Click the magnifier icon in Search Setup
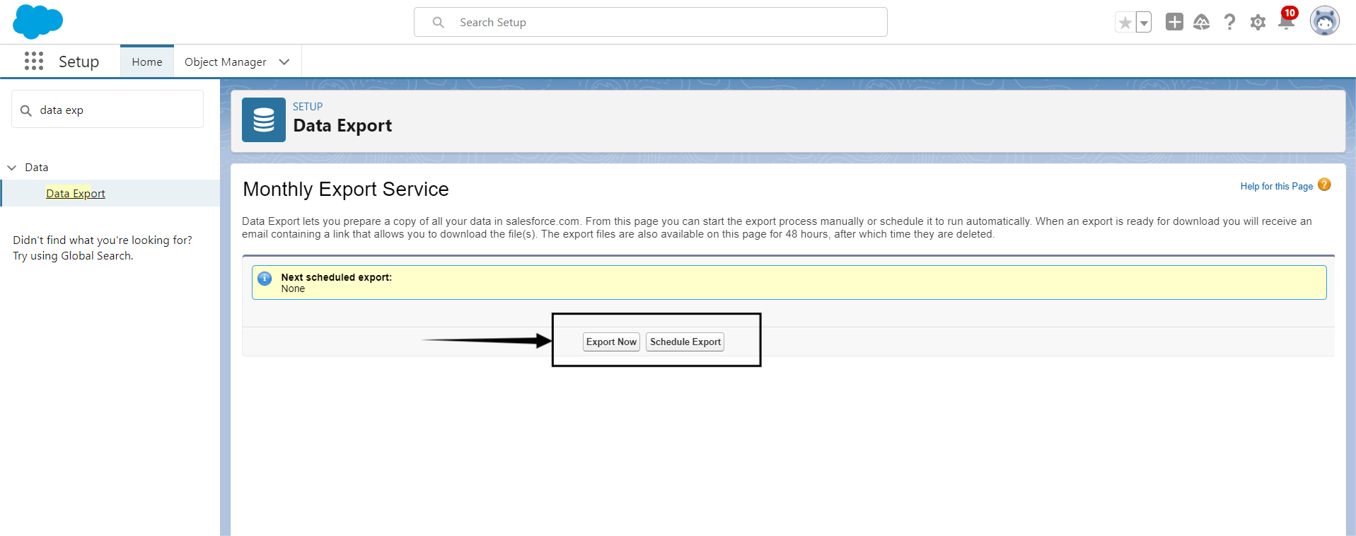Image resolution: width=1356 pixels, height=536 pixels. (x=439, y=23)
